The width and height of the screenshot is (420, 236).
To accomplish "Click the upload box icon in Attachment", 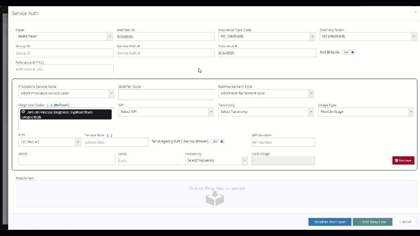I will pos(215,198).
